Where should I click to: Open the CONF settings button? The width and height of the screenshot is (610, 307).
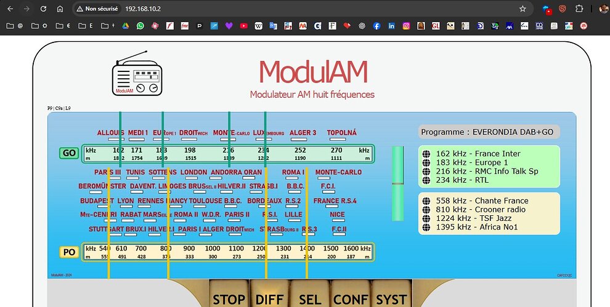[349, 300]
